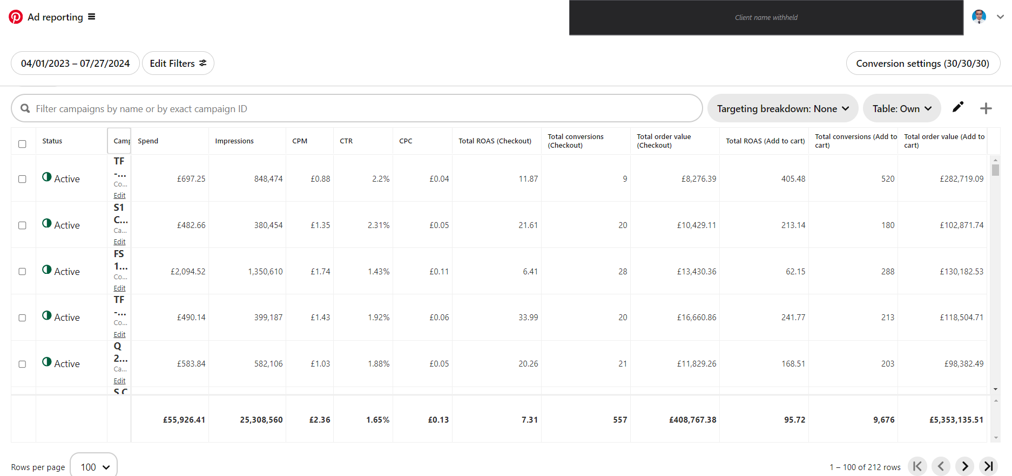This screenshot has width=1012, height=476.
Task: Sort by Total conversions (Checkout) header
Action: [576, 141]
